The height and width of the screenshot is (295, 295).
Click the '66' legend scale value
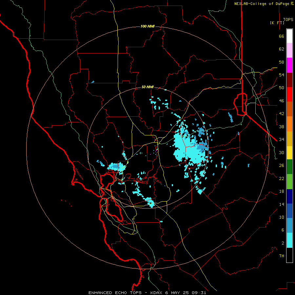point(282,36)
